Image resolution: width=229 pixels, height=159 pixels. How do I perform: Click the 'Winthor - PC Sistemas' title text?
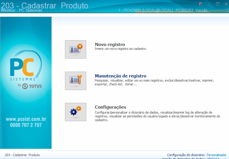pos(22,10)
